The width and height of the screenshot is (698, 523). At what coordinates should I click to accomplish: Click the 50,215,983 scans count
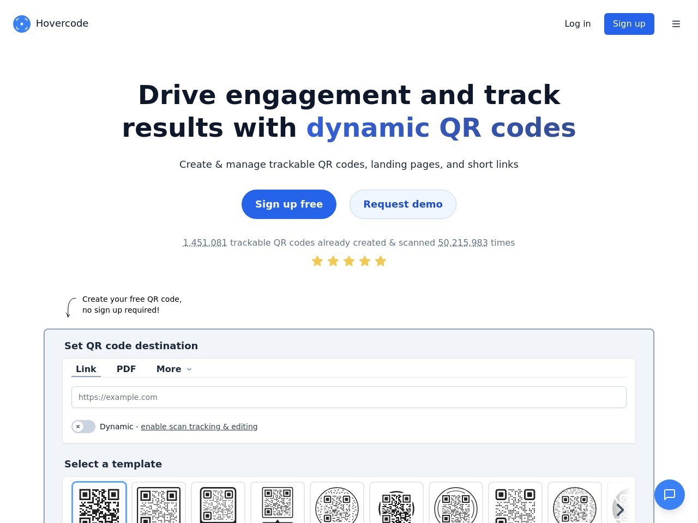(x=463, y=243)
